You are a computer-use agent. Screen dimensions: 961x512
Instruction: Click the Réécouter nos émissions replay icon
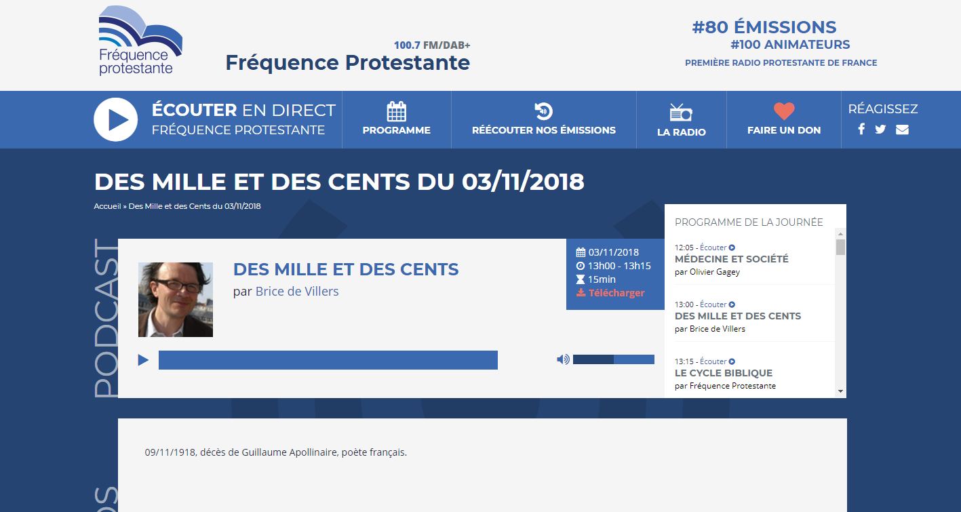pyautogui.click(x=543, y=111)
